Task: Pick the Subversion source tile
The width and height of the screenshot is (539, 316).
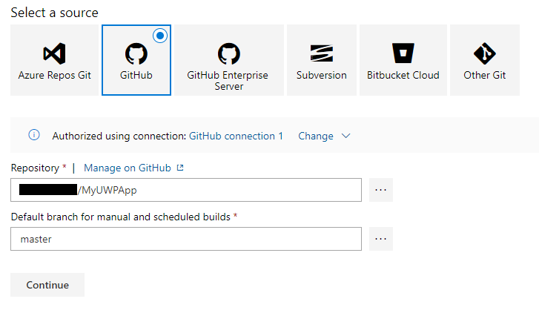Action: click(322, 60)
